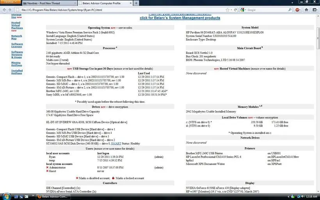Image resolution: width=320 pixels, height=200 pixels.
Task: Click the 2.60 gigahertz AMD Athlon processor line
Action: pos(73,53)
